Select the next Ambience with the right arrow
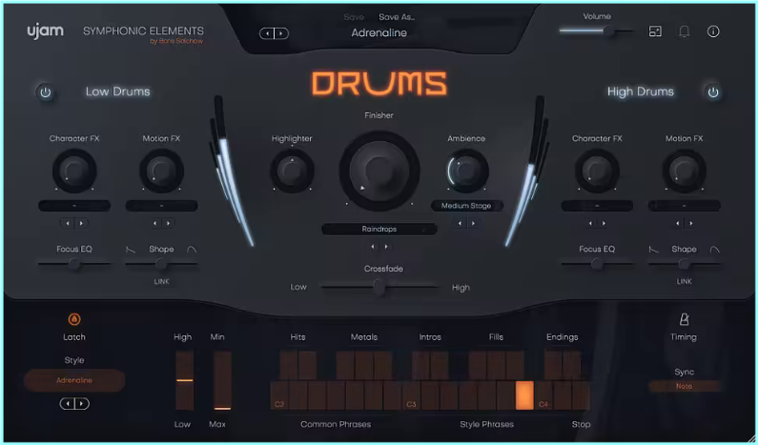The height and width of the screenshot is (445, 758). pyautogui.click(x=473, y=223)
